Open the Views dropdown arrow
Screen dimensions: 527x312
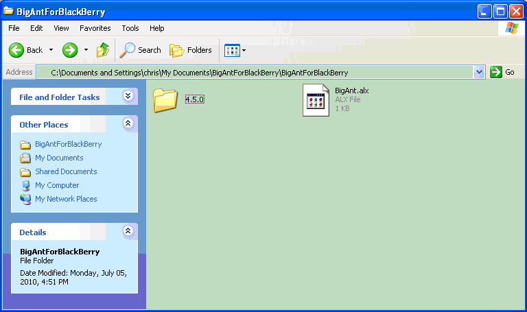[244, 50]
